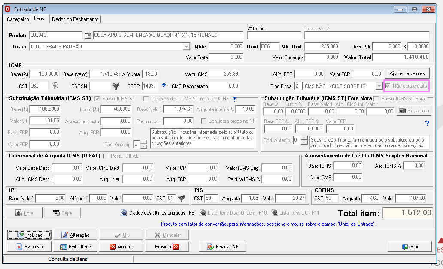Image resolution: width=443 pixels, height=269 pixels.
Task: Click the Inclusão button
Action: (29, 235)
